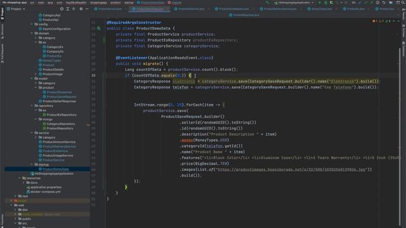This screenshot has width=406, height=228.
Task: Run HbShoppingApplication with the green play icon
Action: click(320, 3)
